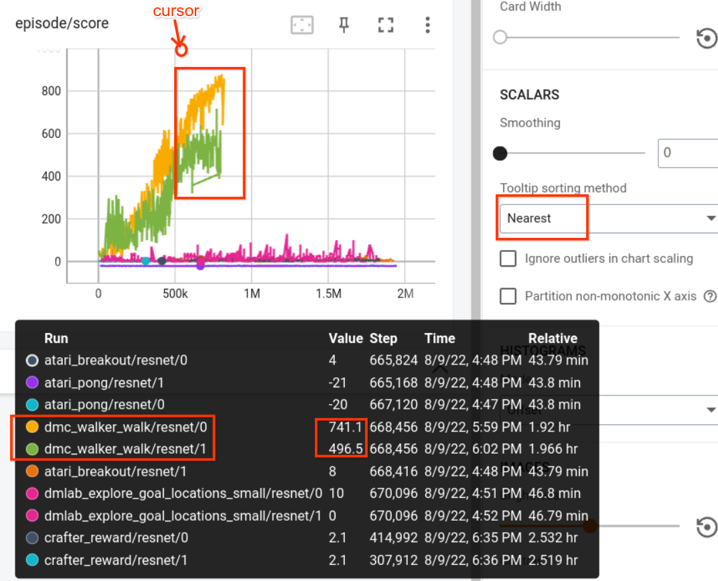Pin the episode/score chart card
718x581 pixels.
coord(344,24)
